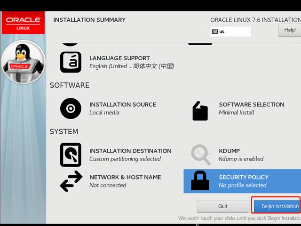Click 'No profile selected' status text
The image size is (301, 226).
pyautogui.click(x=243, y=185)
